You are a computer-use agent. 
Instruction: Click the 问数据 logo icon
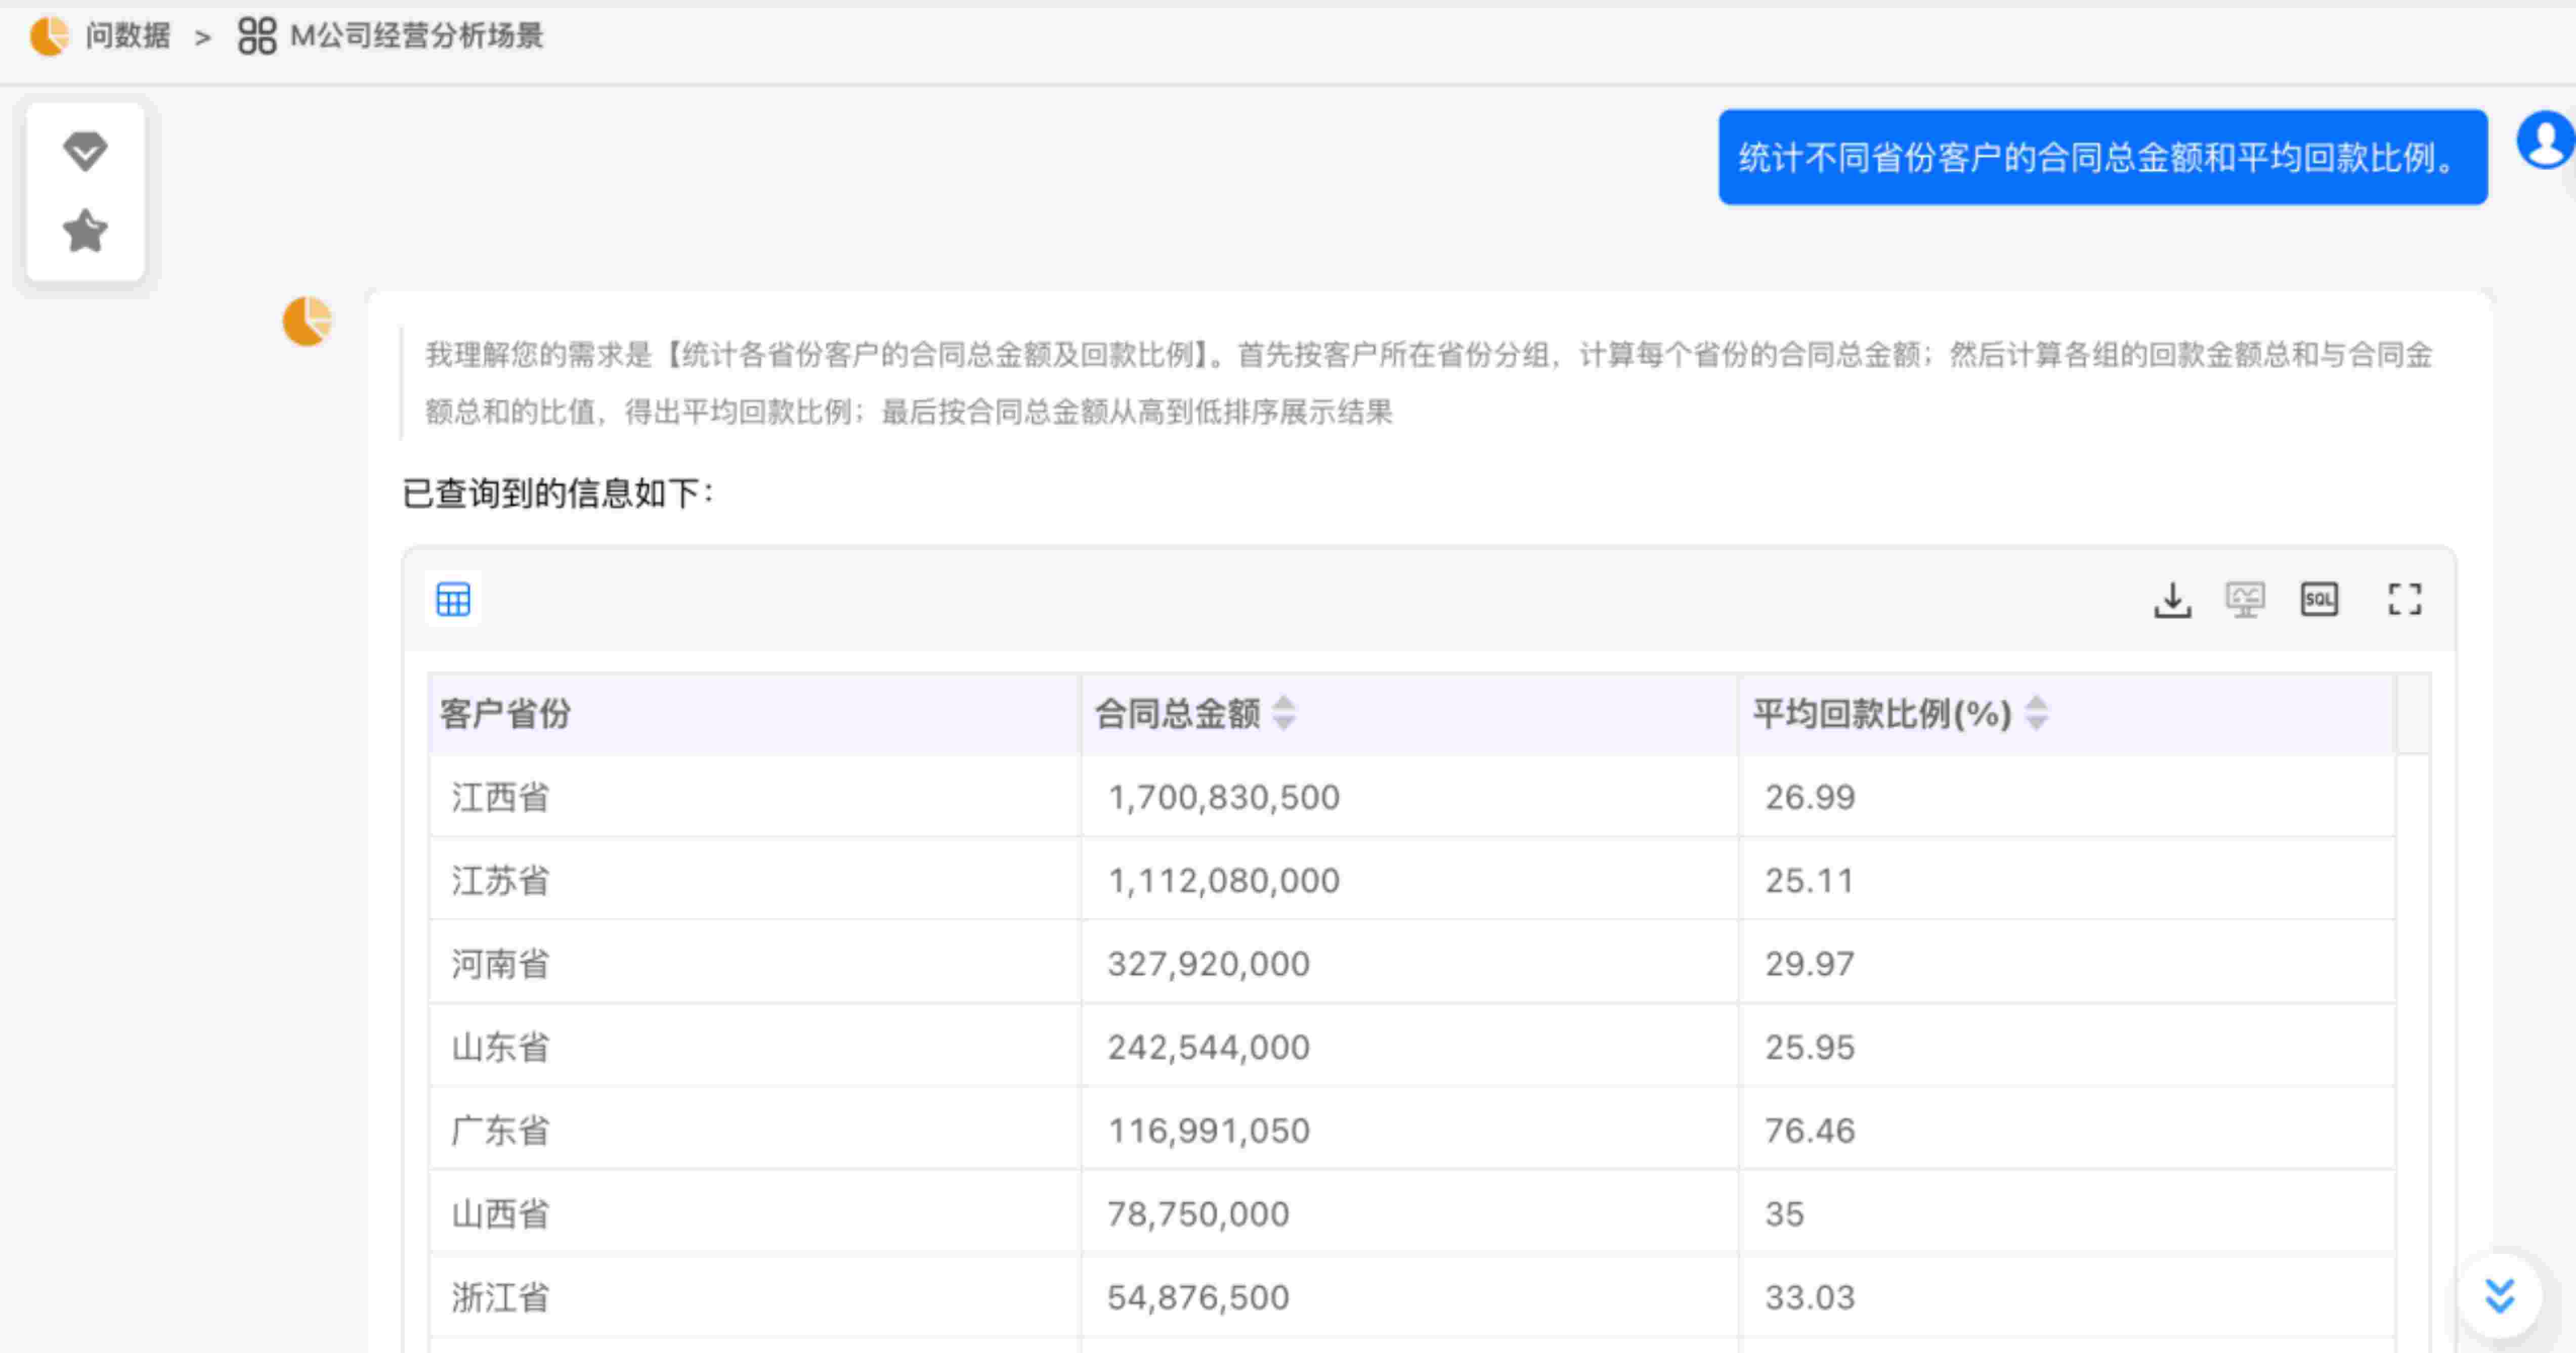[49, 36]
